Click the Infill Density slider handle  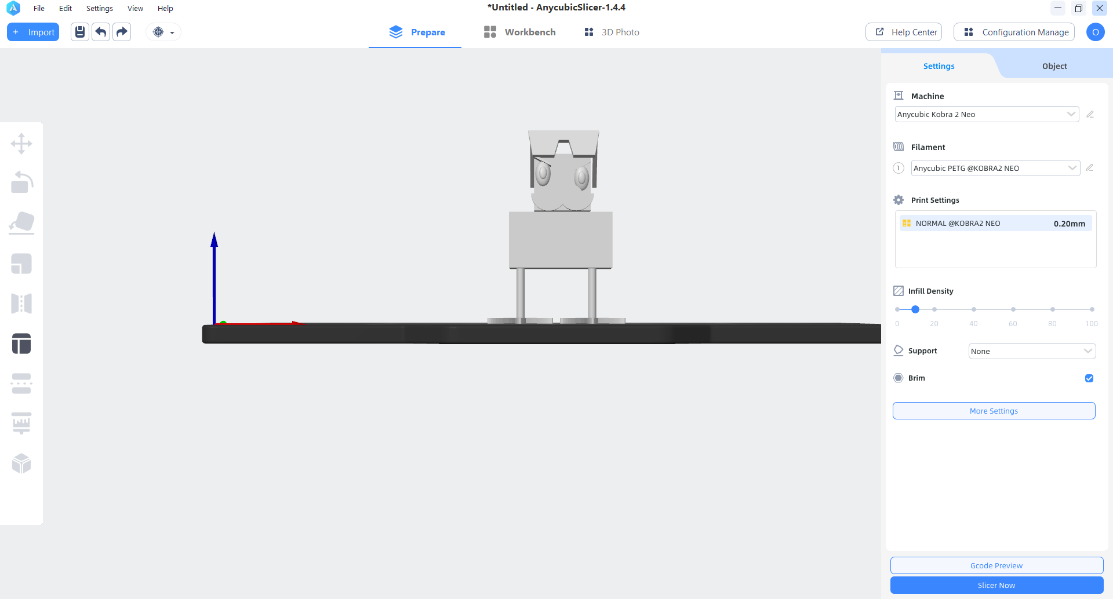coord(915,309)
